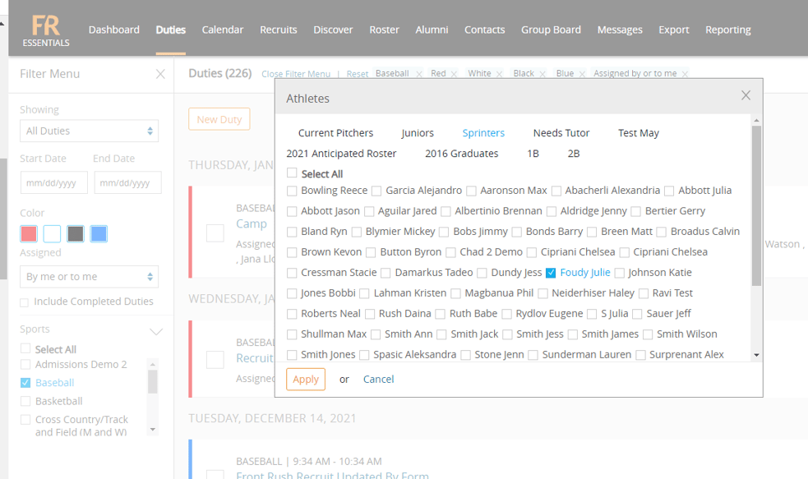
Task: Open the Recruits navigation menu
Action: click(x=278, y=30)
